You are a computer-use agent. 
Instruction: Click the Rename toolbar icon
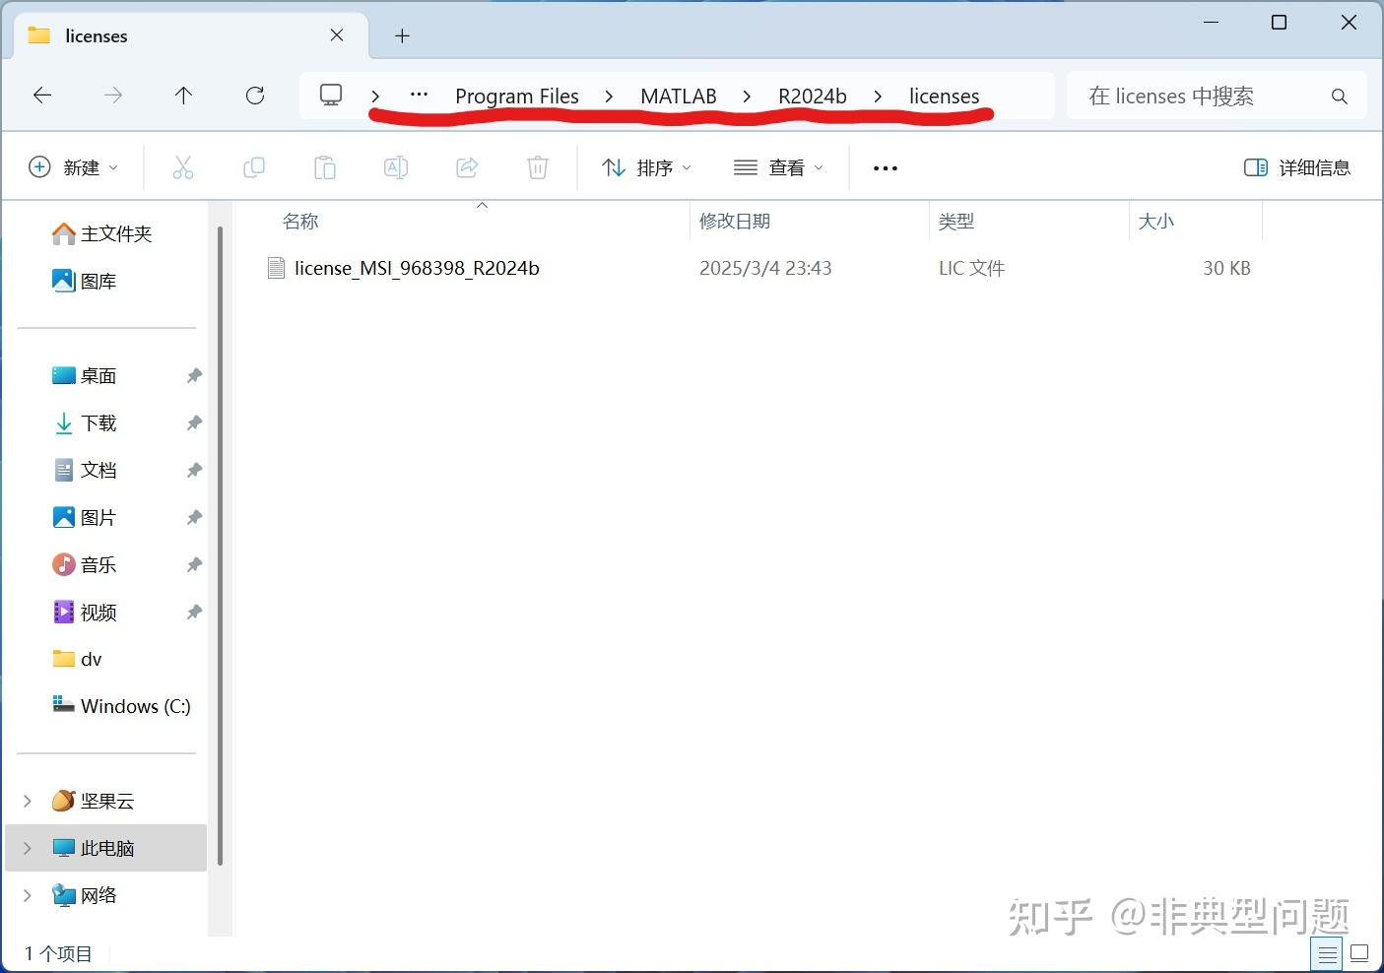(x=396, y=167)
